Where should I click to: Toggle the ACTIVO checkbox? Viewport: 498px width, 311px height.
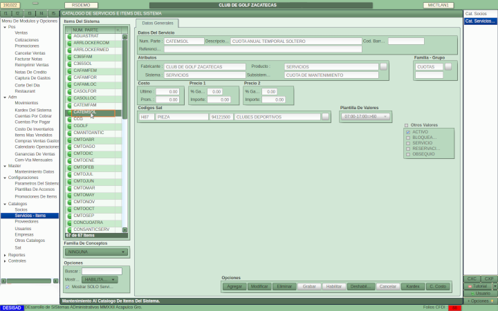coord(408,131)
